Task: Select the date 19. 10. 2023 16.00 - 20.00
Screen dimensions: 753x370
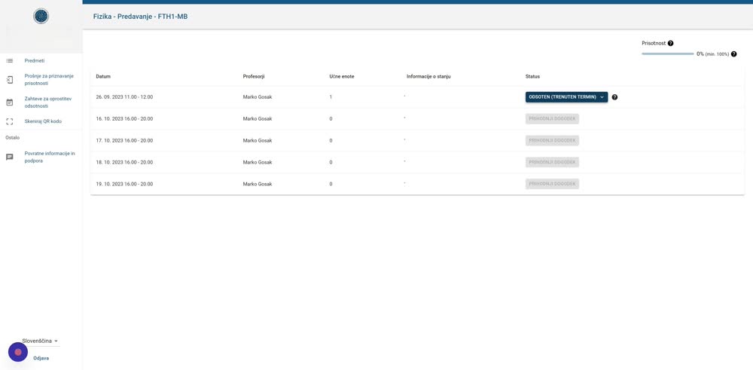Action: (124, 184)
